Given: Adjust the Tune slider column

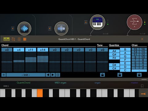Looking at the screenshot, I should click(102, 62).
